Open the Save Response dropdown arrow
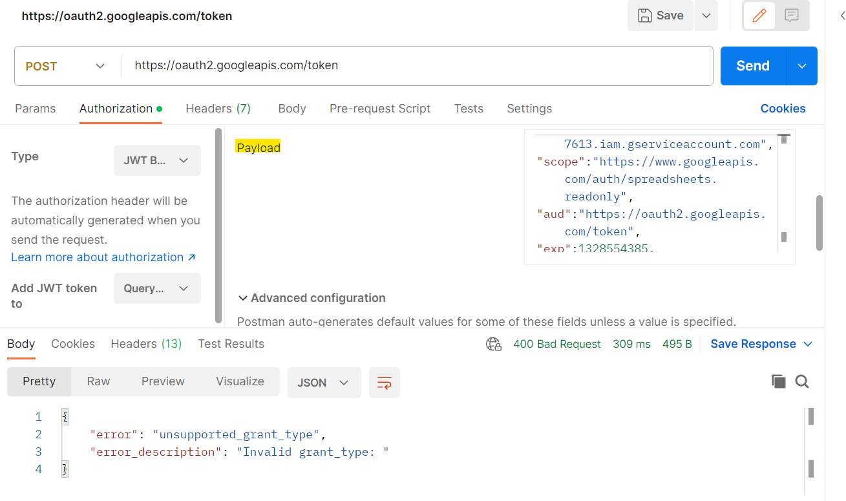This screenshot has height=501, width=846. pos(808,344)
